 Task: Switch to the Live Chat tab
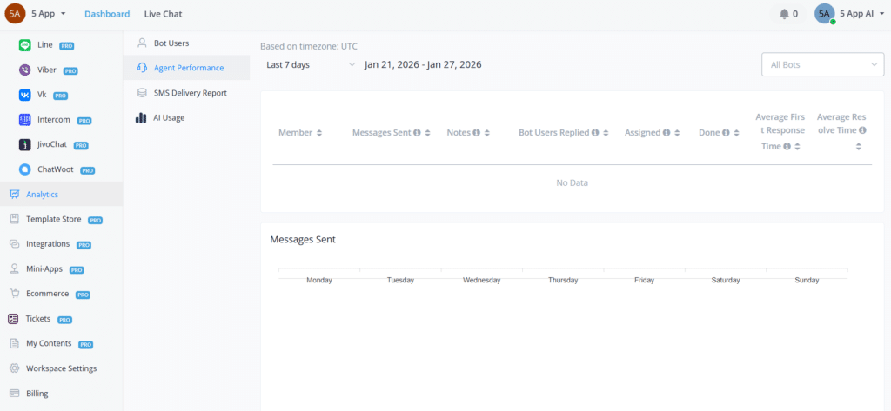[163, 14]
